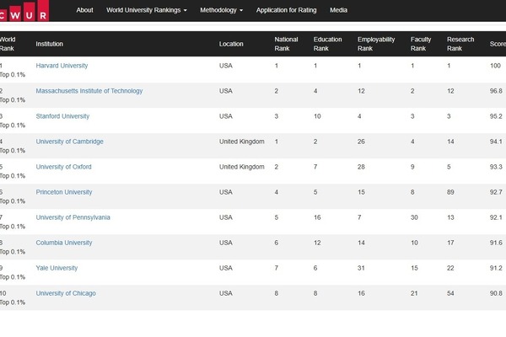Viewport: 506px width, 337px height.
Task: Open University of Oxford link
Action: [63, 167]
